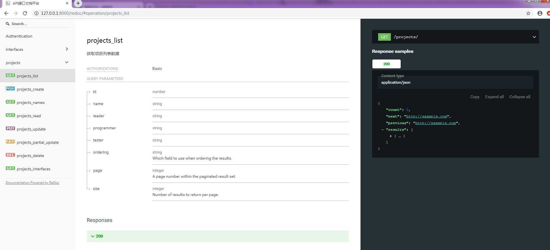Click the PUT badge of projects_update
The height and width of the screenshot is (250, 550).
pos(10,128)
